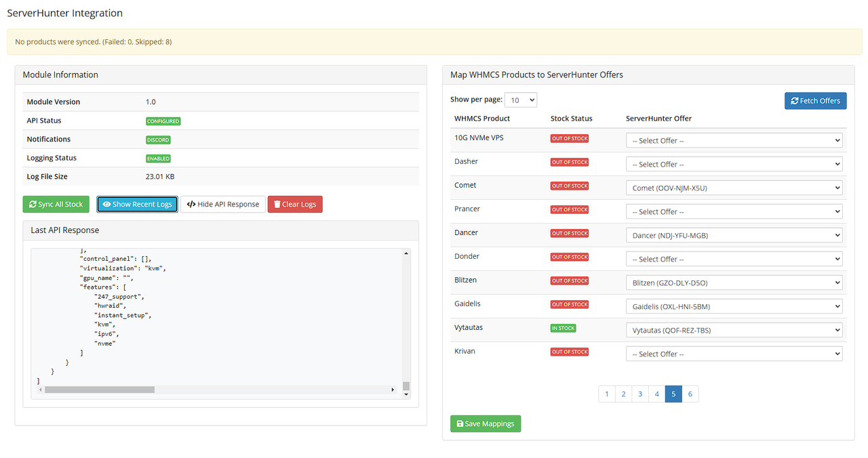Go to page 1 of mappings

tap(607, 394)
